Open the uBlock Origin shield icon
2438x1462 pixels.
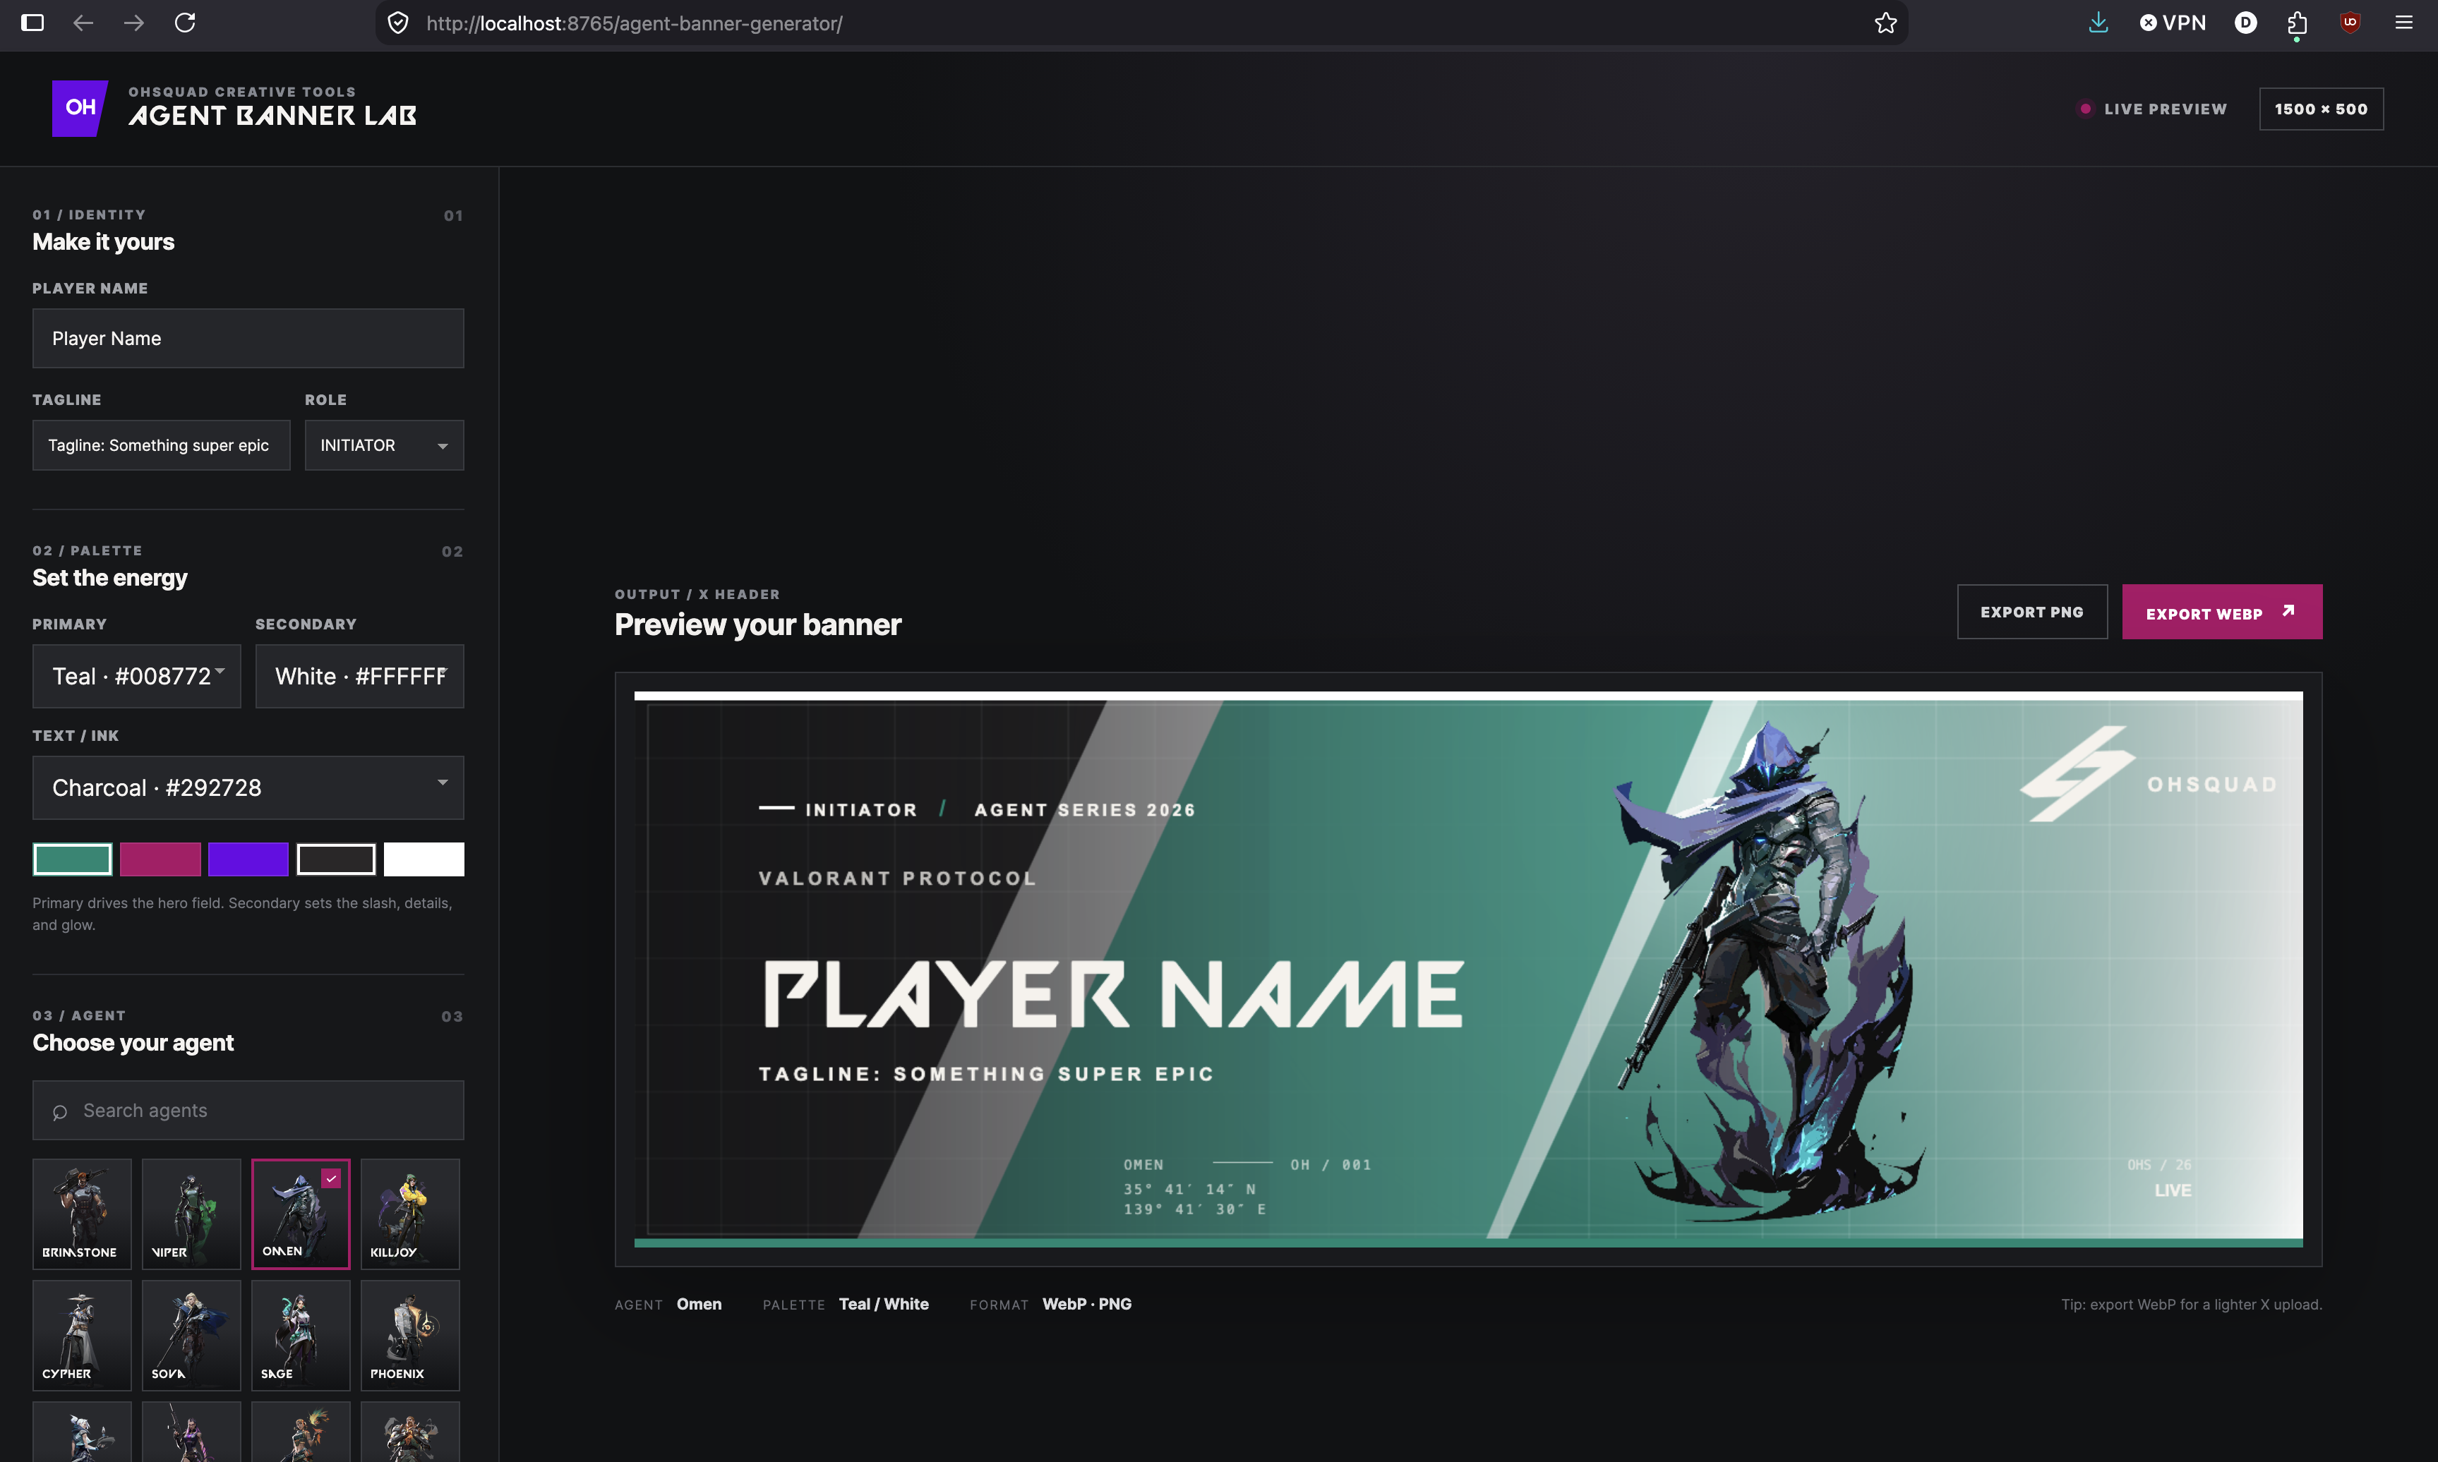tap(2350, 23)
